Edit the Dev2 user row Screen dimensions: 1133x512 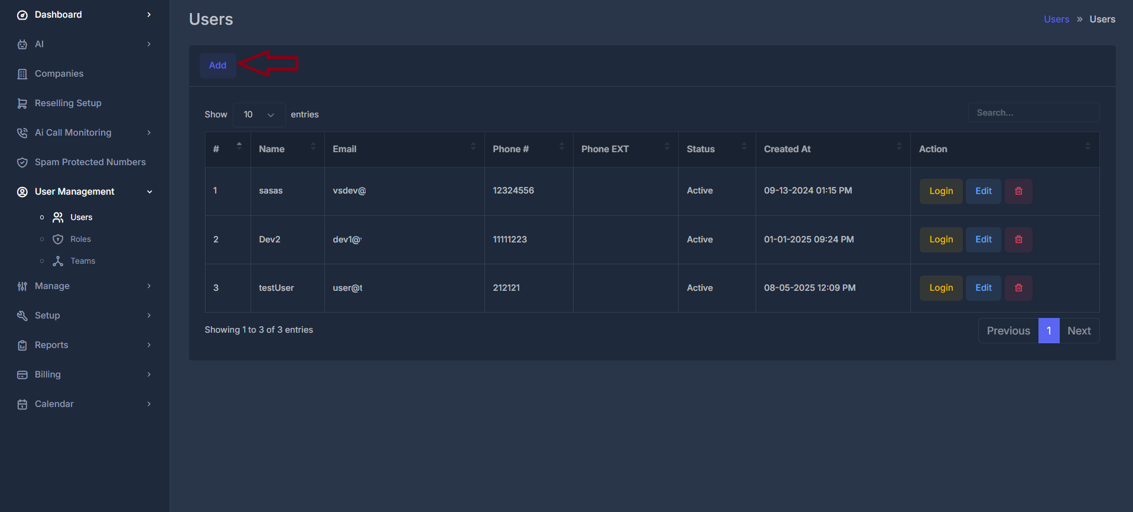pos(984,239)
